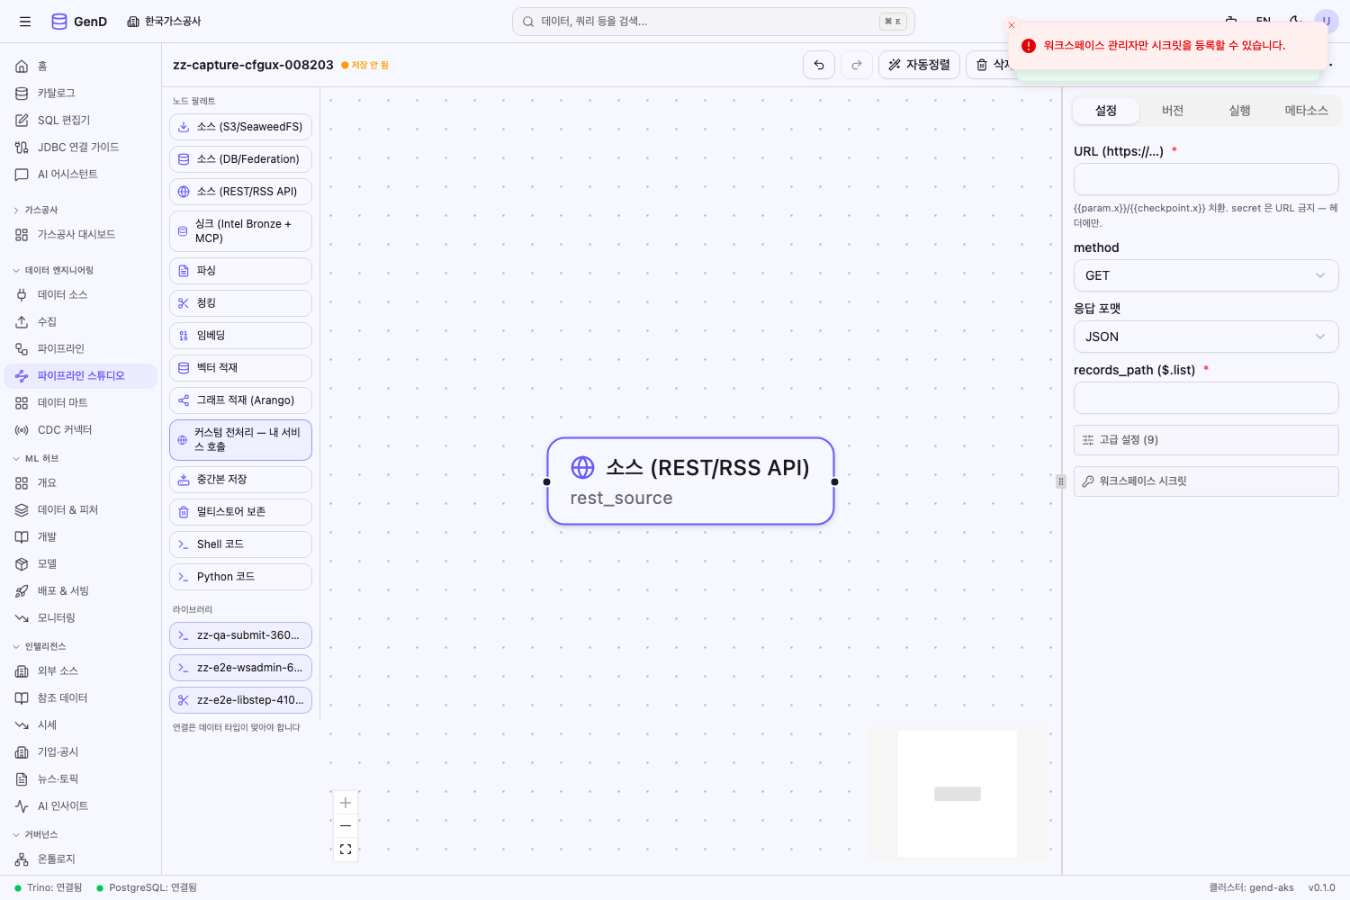The height and width of the screenshot is (900, 1350).
Task: Open 파이프라인 in the sidebar
Action: point(81,349)
